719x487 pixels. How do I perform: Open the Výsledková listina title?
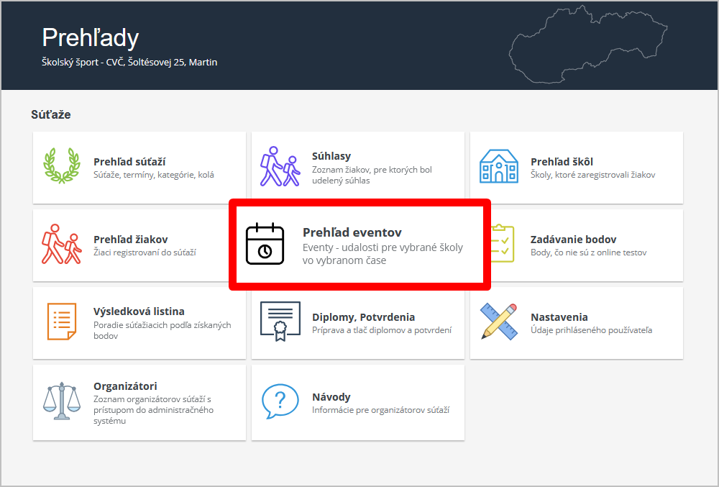pos(139,311)
